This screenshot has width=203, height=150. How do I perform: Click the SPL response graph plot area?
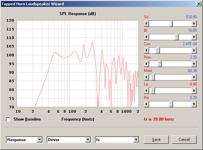click(x=78, y=64)
